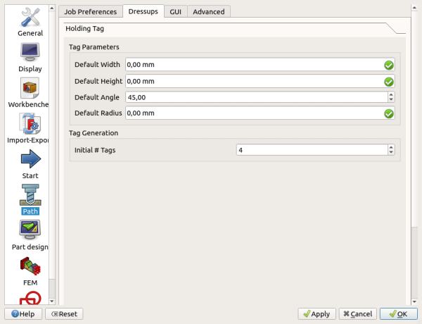Click the Cancel button

[358, 313]
